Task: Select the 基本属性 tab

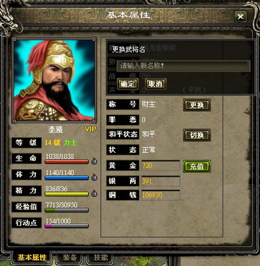Action: [x=32, y=258]
